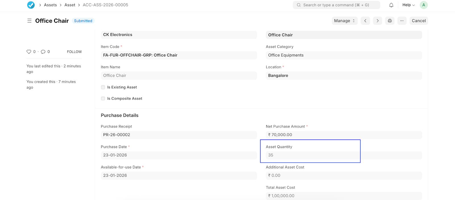Navigate to Assets breadcrumb
The height and width of the screenshot is (200, 455).
pos(50,5)
